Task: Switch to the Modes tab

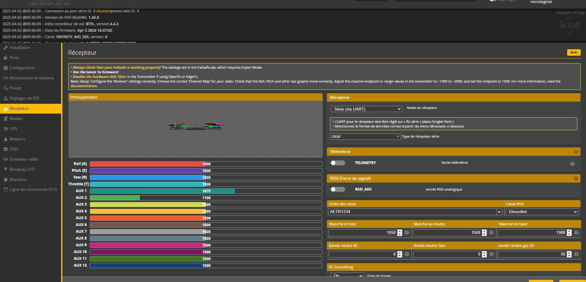Action: (x=16, y=119)
